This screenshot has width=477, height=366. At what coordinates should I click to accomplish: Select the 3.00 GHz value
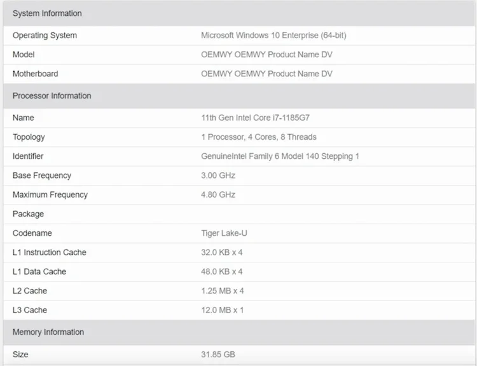click(218, 175)
